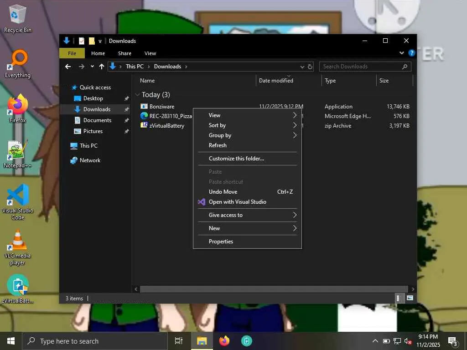Viewport: 467px width, 350px height.
Task: Choose Undo Move from context menu
Action: (x=247, y=192)
